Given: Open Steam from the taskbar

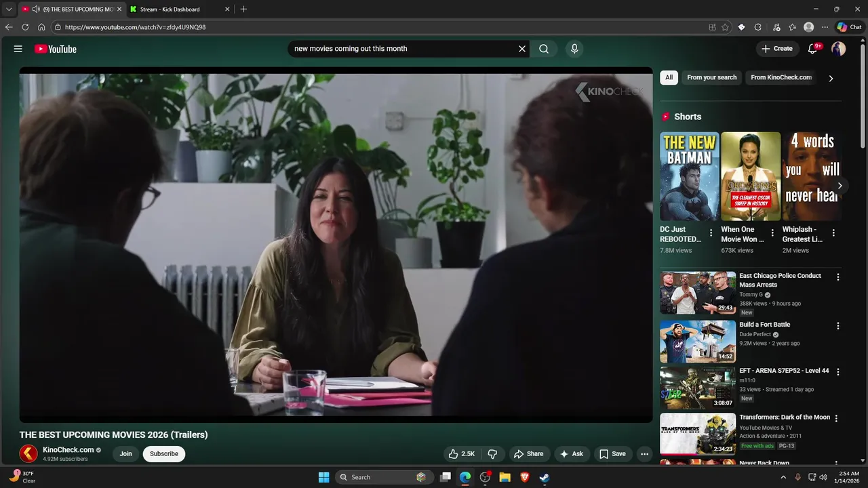Looking at the screenshot, I should click(x=544, y=477).
